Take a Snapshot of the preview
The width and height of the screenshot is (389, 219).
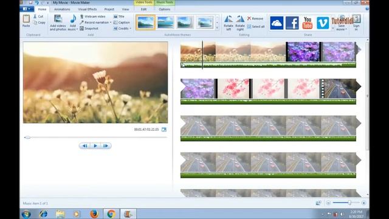[x=89, y=29]
